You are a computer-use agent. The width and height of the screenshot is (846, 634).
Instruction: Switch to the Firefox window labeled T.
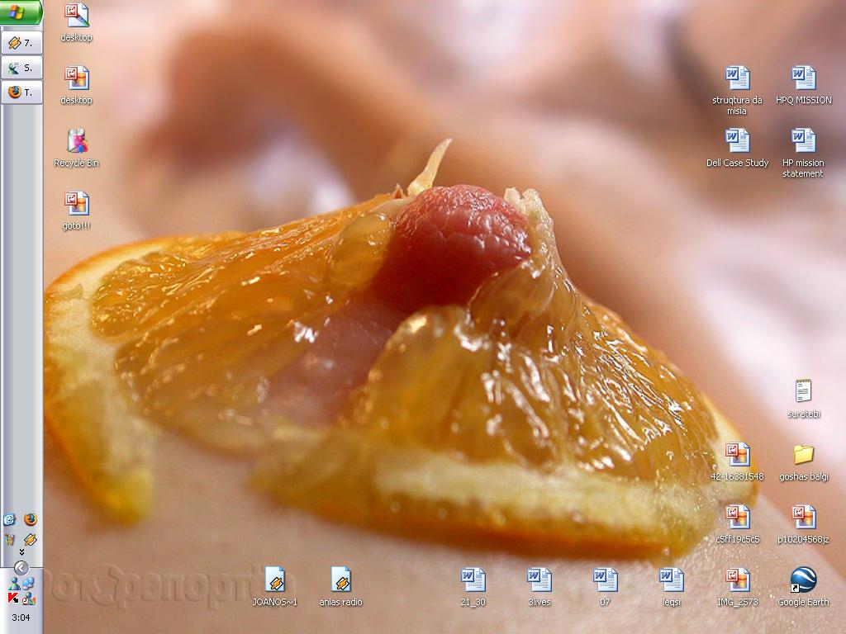pos(21,92)
